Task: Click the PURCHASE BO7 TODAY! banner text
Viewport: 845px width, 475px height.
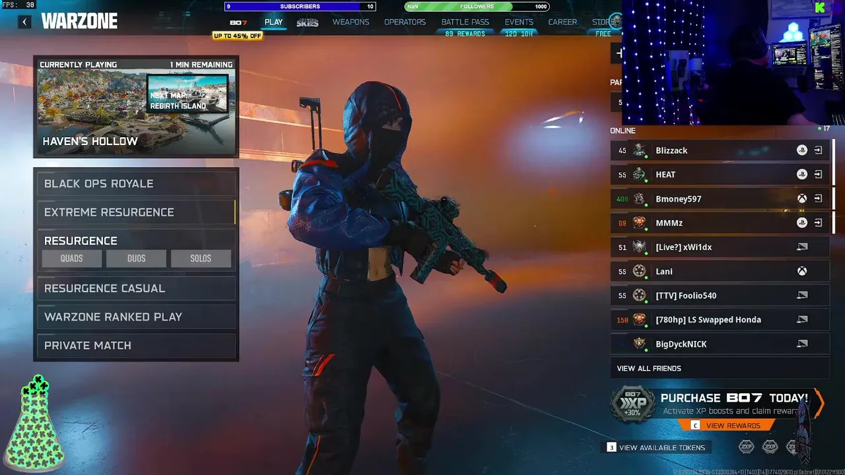Action: pos(734,398)
